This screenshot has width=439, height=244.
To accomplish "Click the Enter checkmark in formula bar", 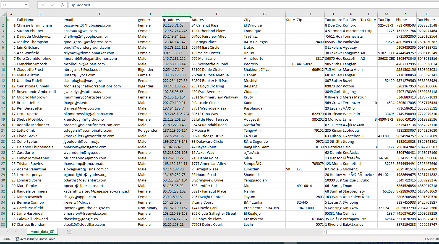I will pyautogui.click(x=53, y=5).
